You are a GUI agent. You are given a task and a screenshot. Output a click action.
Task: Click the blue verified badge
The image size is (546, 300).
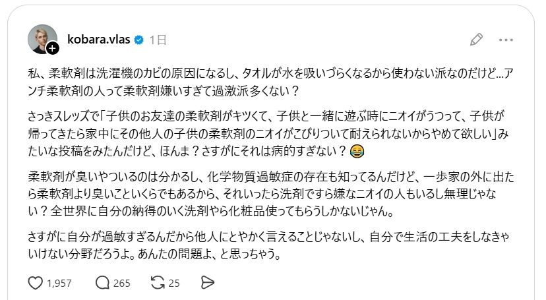pyautogui.click(x=139, y=40)
